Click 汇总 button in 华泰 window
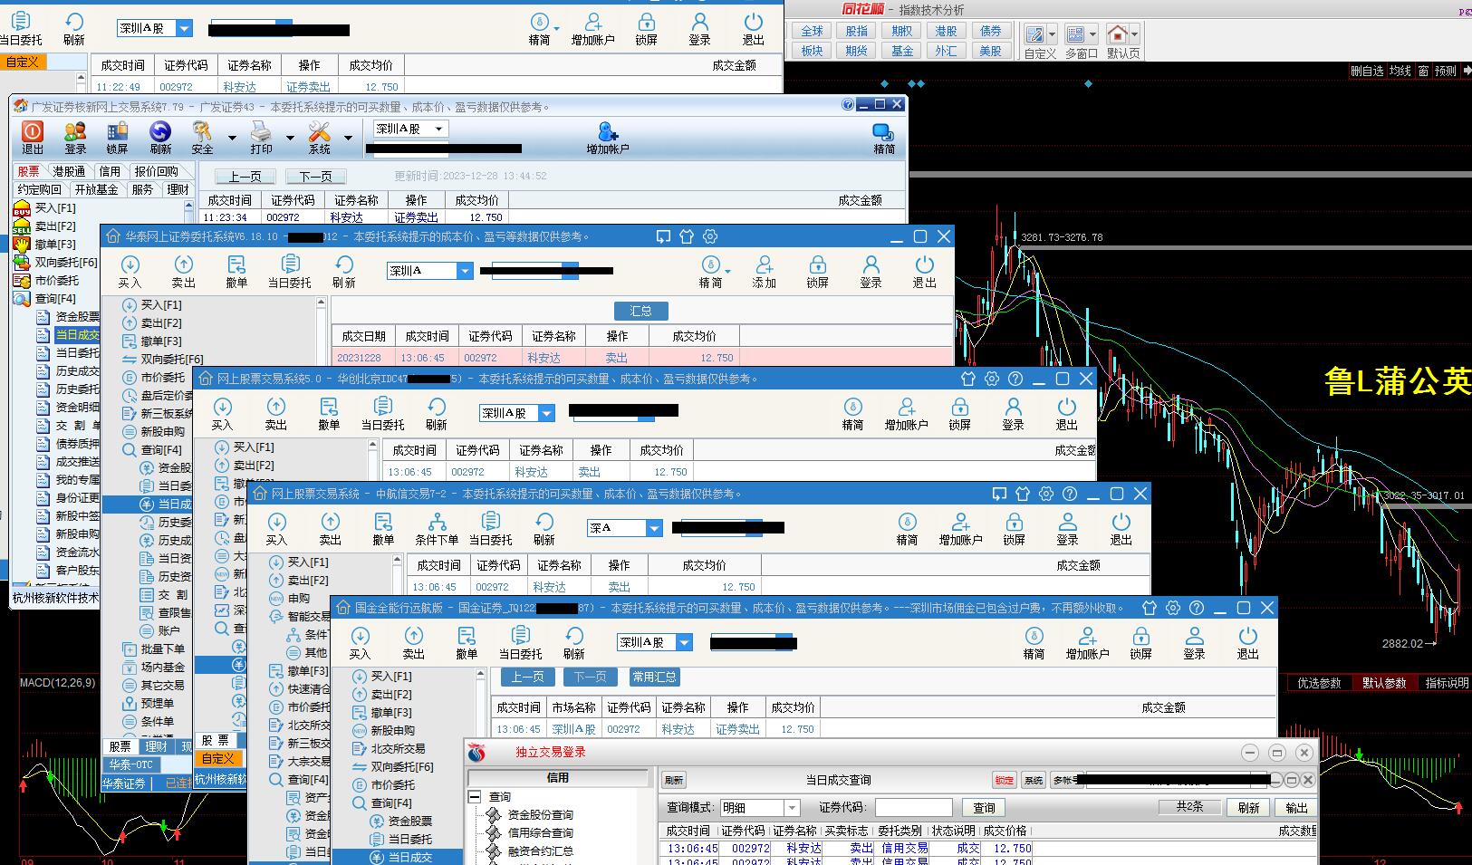Screen dimensions: 1472x865 [640, 311]
